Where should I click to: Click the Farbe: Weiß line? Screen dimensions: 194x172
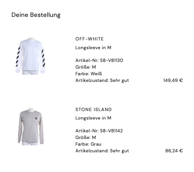89,74
